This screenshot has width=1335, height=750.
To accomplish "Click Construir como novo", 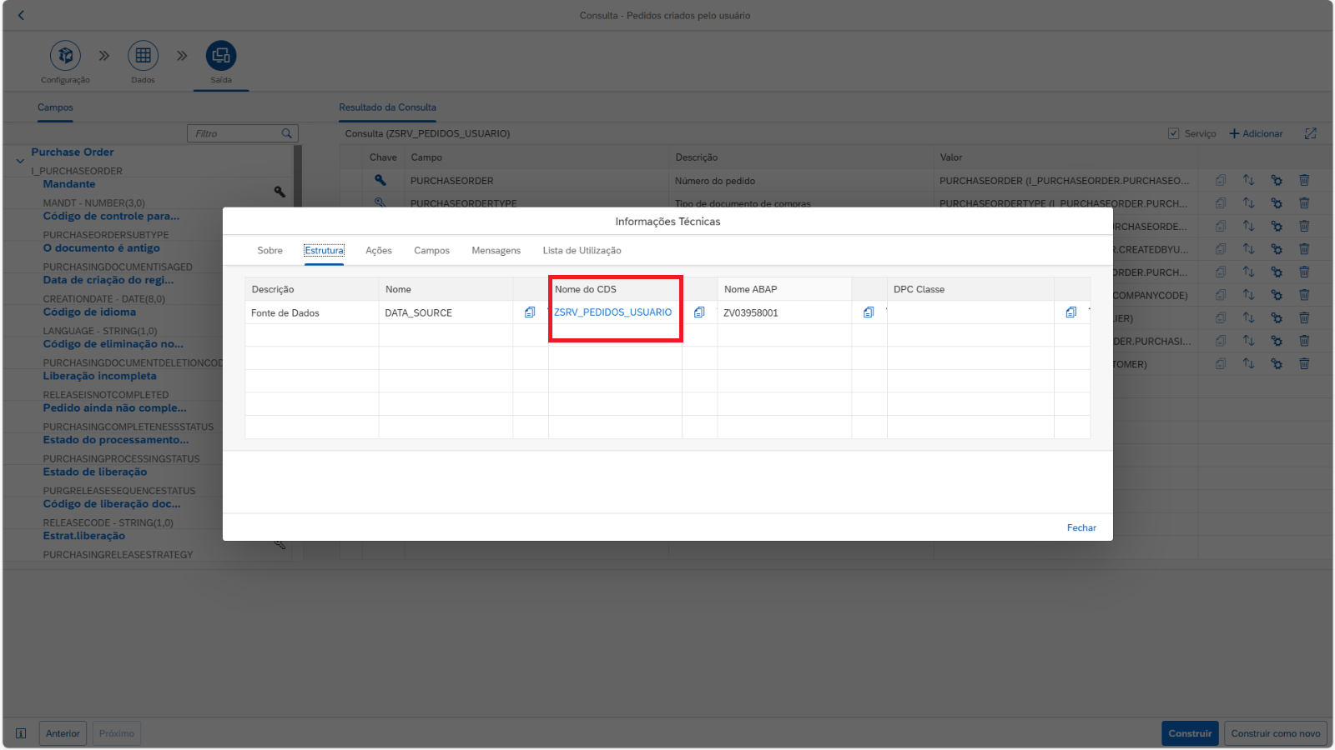I will click(1276, 733).
